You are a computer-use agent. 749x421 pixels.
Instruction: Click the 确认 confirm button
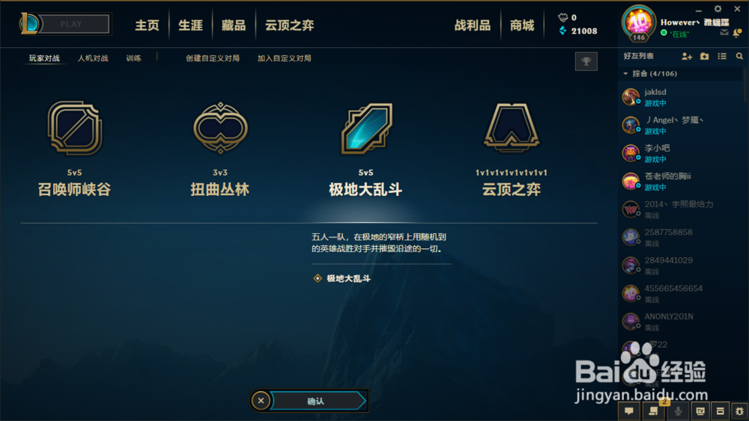pos(316,401)
